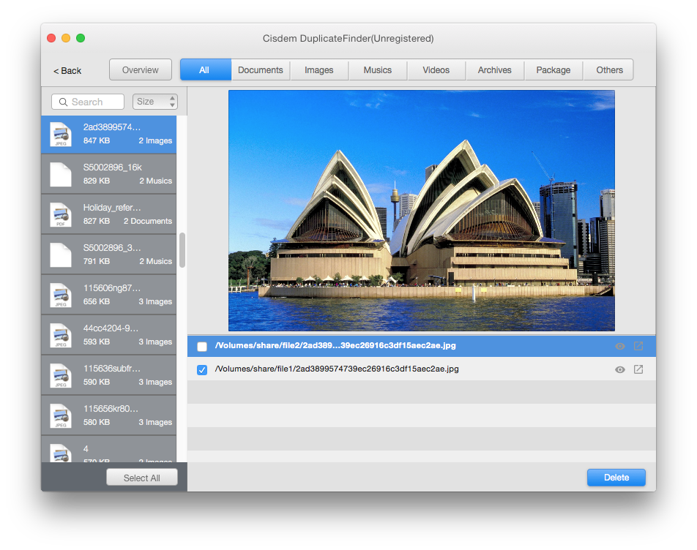
Task: Click the magnifier icon in Search field
Action: click(64, 102)
